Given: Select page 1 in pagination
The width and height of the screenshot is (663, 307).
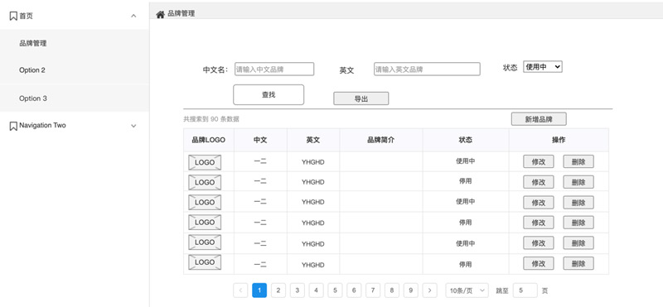Looking at the screenshot, I should 259,290.
